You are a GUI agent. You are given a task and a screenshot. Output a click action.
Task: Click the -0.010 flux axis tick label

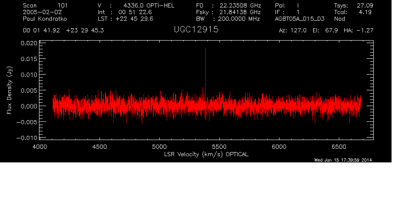27,138
